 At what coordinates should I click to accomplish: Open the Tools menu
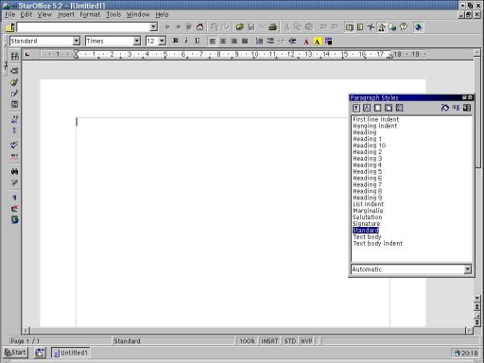[113, 14]
